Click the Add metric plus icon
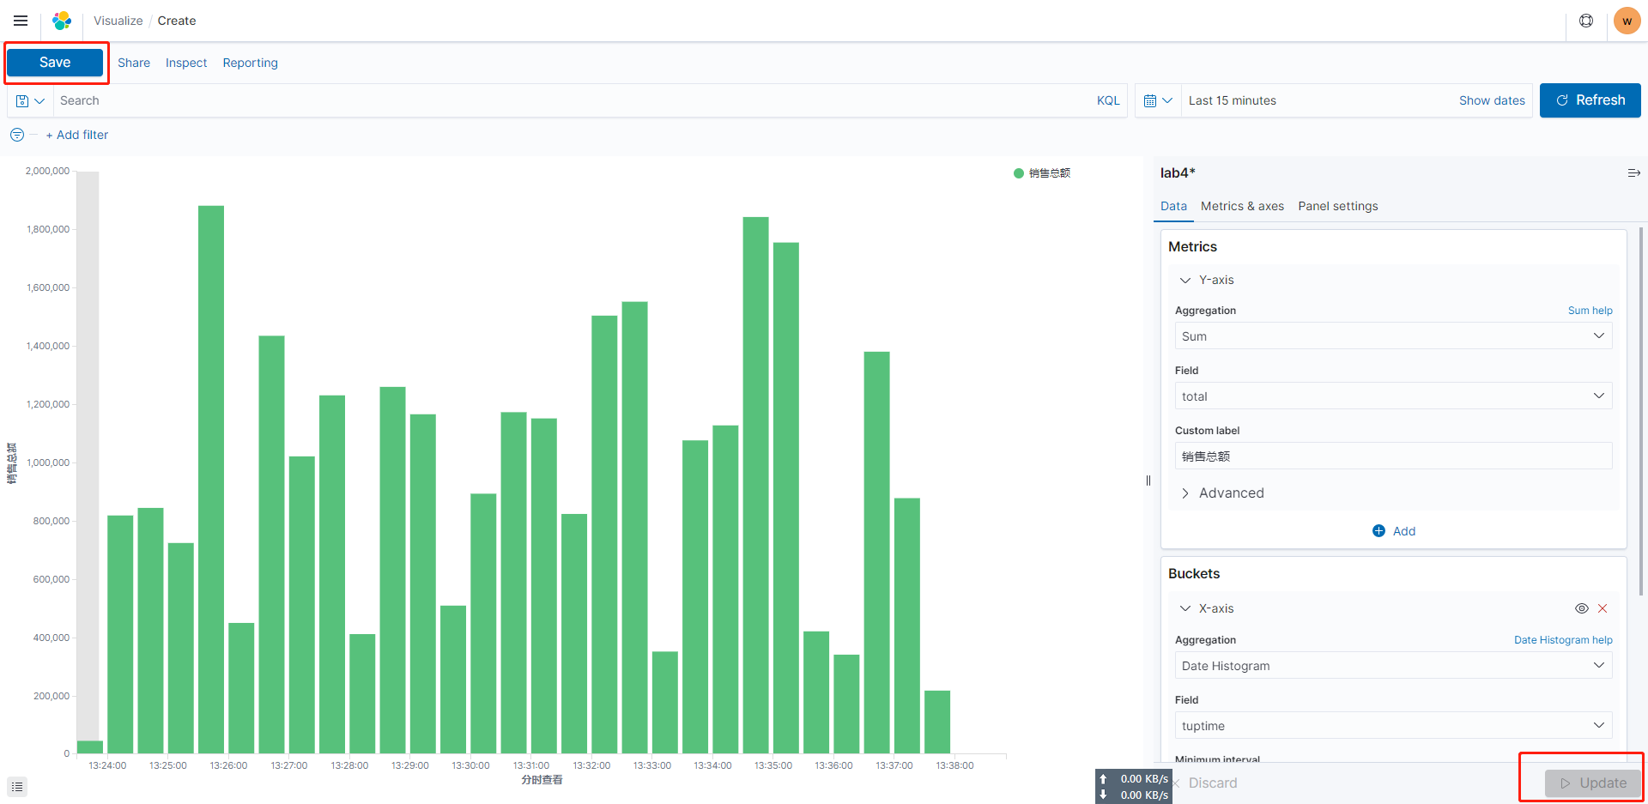This screenshot has height=804, width=1648. 1378,531
